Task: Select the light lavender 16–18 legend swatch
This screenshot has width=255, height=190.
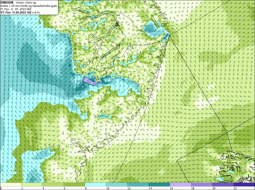Action: pos(181,184)
